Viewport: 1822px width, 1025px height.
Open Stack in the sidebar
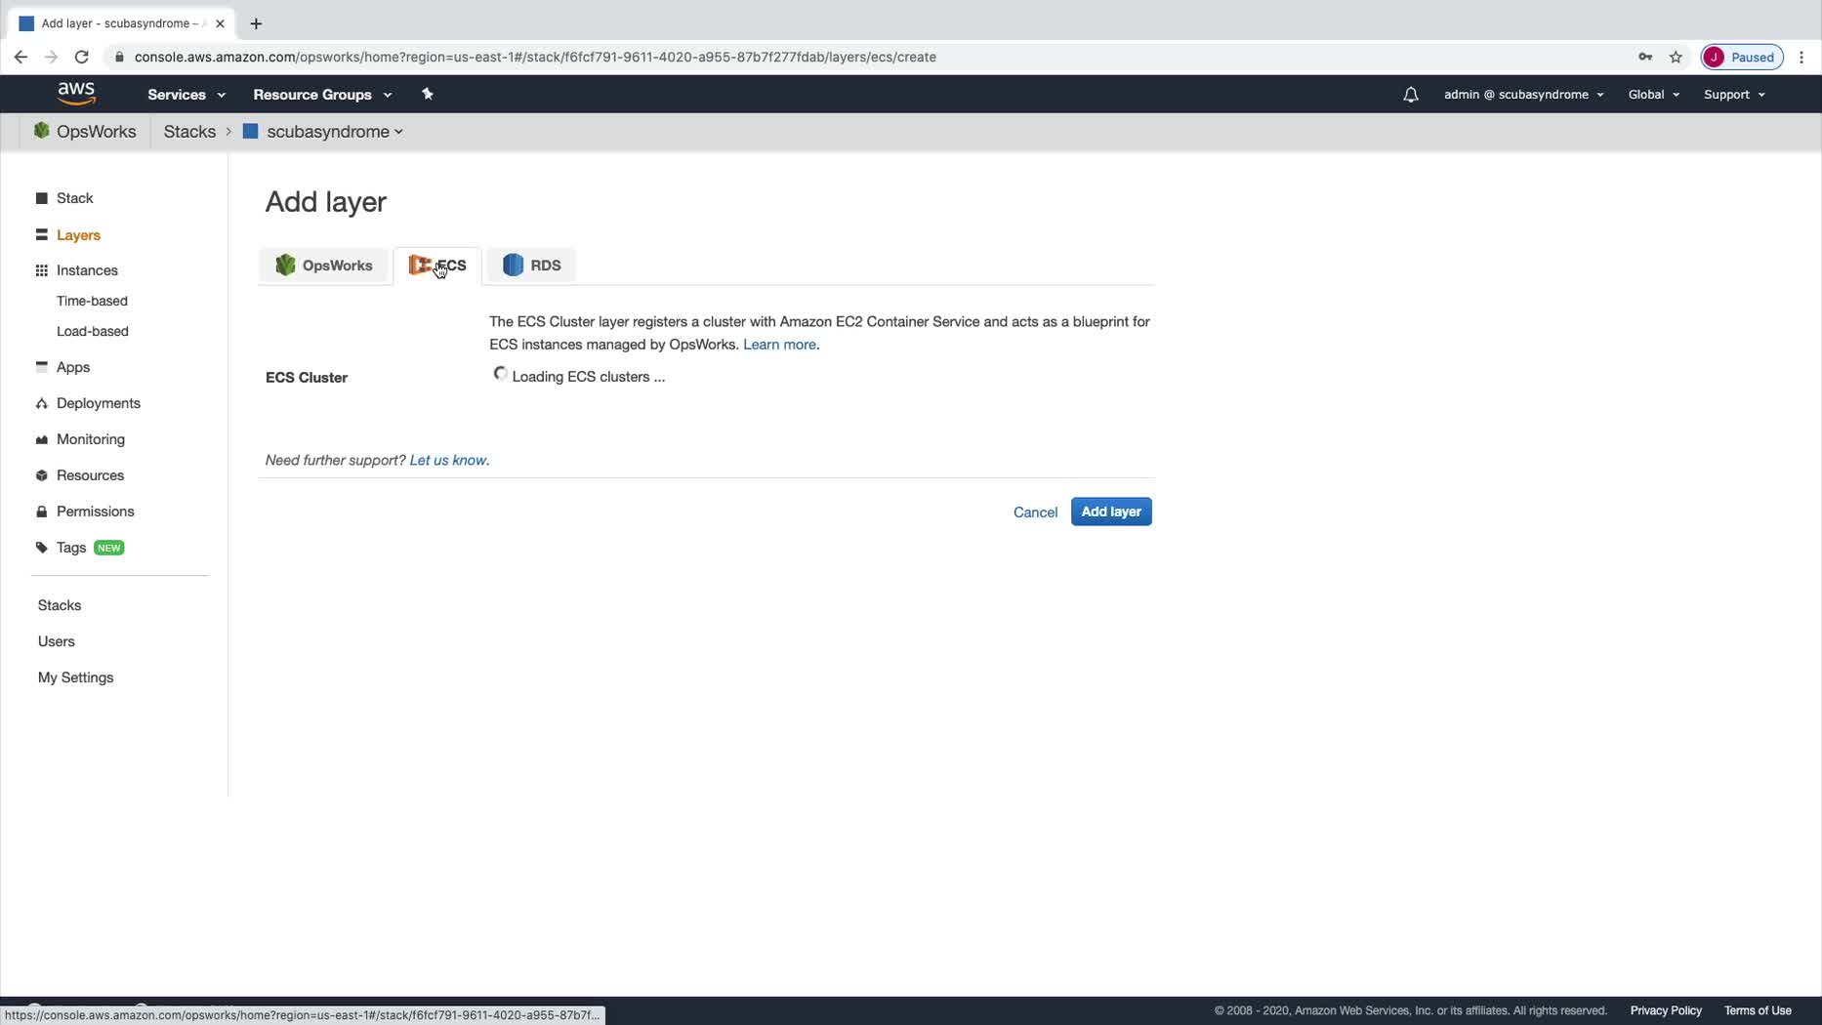tap(75, 198)
